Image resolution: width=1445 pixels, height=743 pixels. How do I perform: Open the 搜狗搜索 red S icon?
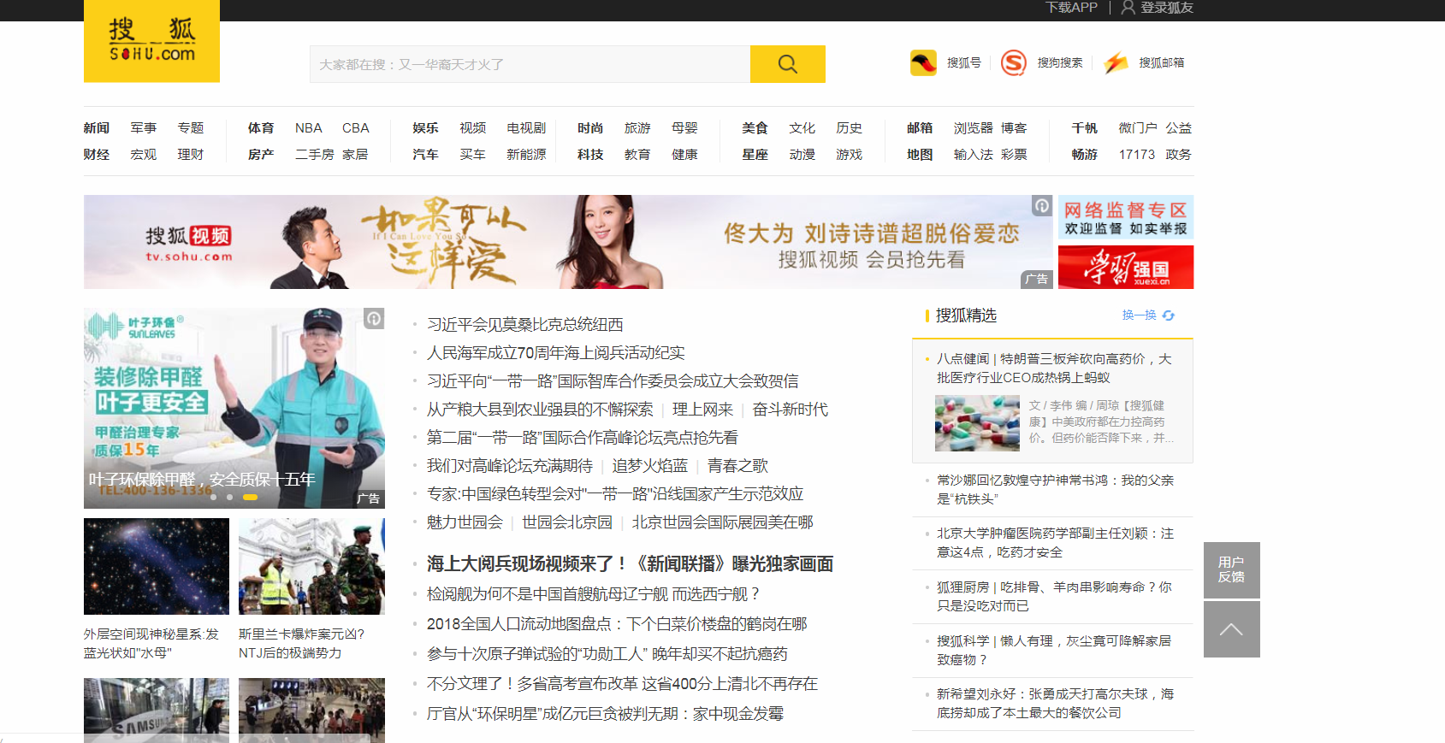tap(1013, 63)
